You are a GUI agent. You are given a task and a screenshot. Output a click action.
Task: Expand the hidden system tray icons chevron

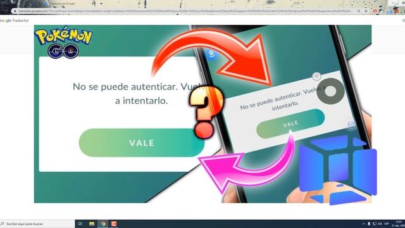[x=364, y=224]
